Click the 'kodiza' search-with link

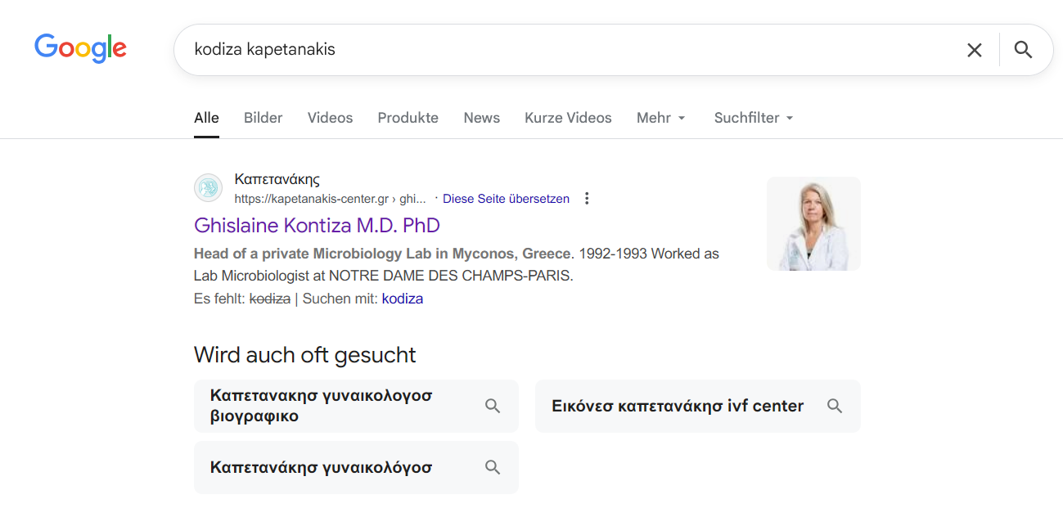(x=402, y=299)
